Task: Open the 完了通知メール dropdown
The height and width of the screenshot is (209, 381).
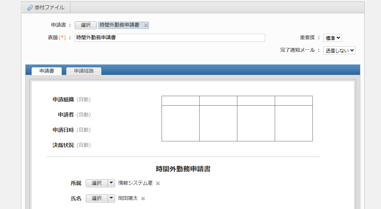Action: coord(339,50)
